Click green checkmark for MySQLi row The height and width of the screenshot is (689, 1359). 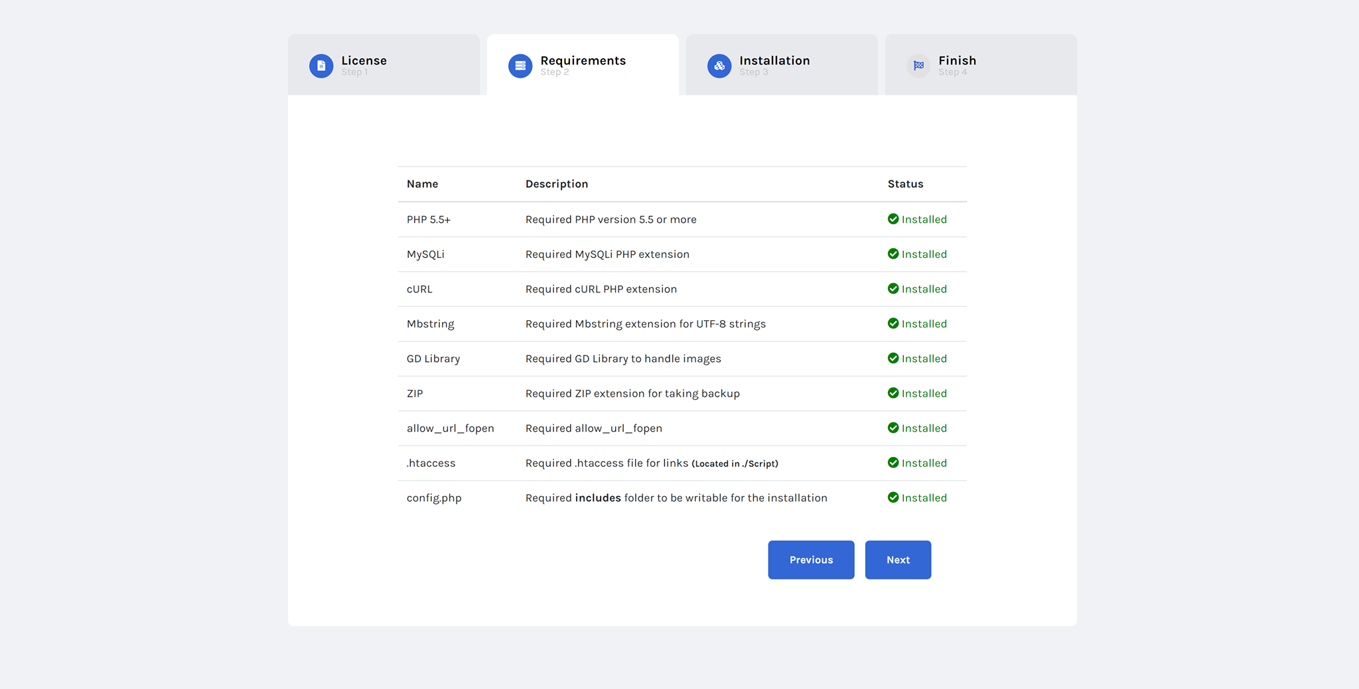[x=893, y=254]
